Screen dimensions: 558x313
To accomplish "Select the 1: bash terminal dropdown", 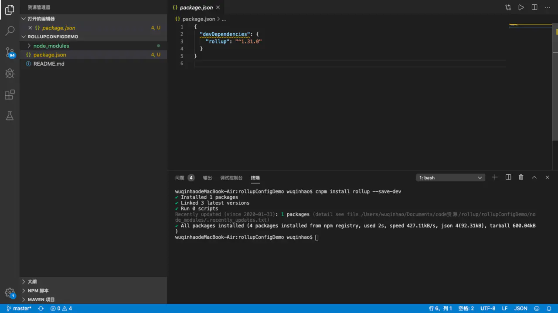I will (x=450, y=177).
